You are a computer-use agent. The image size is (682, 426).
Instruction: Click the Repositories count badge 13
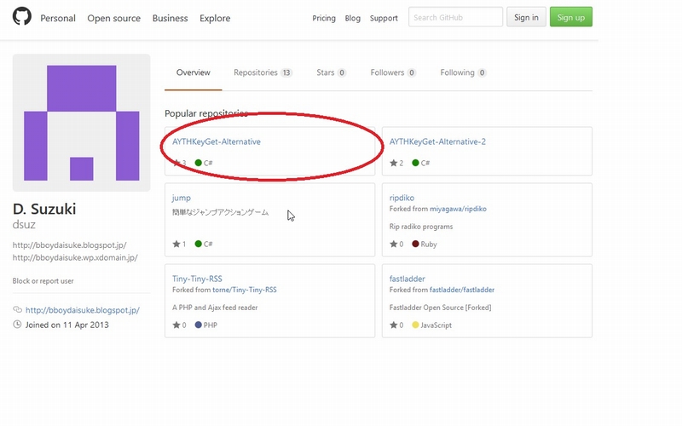pos(286,72)
